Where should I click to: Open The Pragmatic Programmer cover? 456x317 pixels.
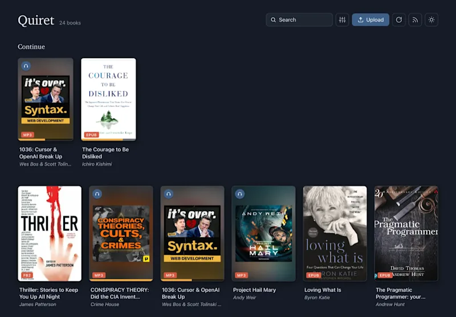pos(406,234)
